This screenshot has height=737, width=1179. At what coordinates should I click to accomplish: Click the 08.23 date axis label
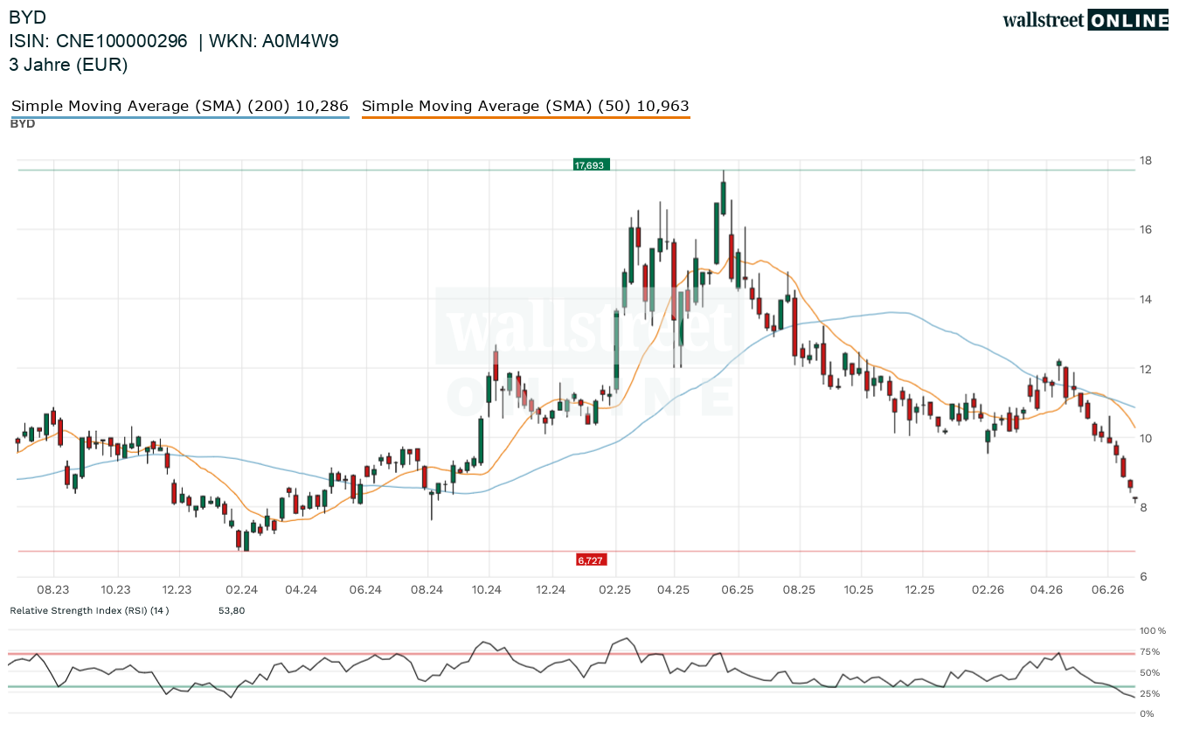(x=53, y=590)
